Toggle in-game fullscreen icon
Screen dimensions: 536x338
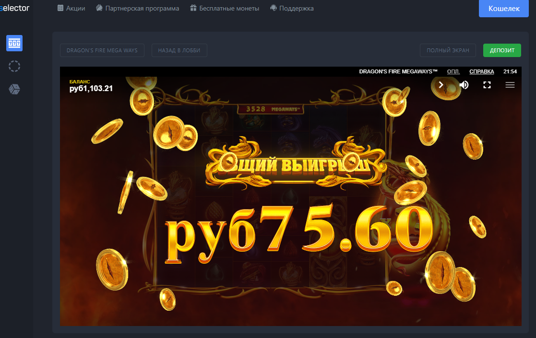[x=487, y=85]
